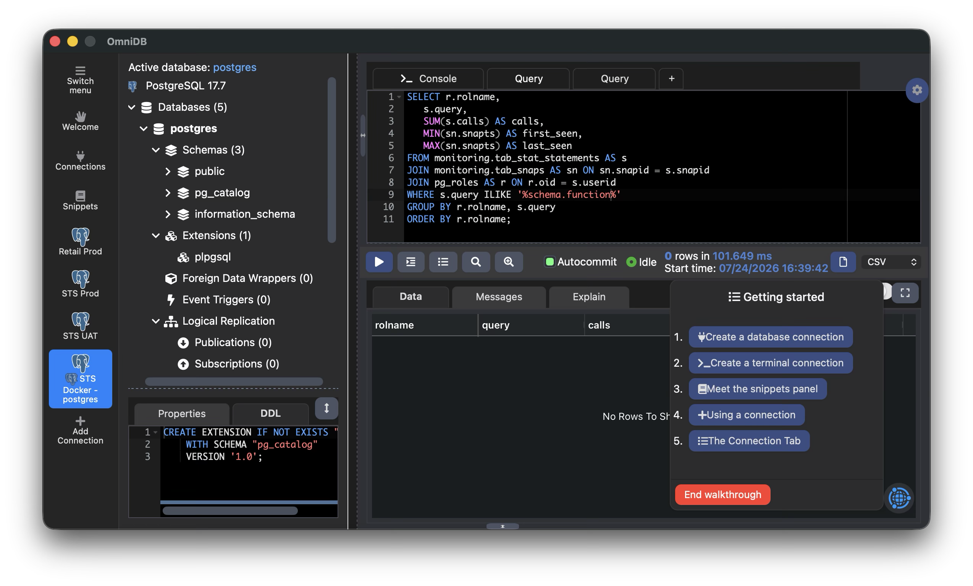Open the settings gear icon

tap(916, 90)
